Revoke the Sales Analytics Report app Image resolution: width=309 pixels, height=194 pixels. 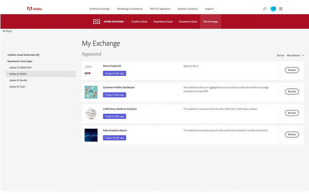(x=292, y=134)
